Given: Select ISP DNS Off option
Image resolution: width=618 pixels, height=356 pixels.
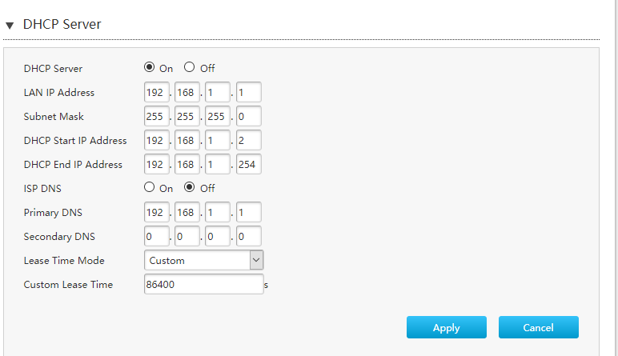Looking at the screenshot, I should point(190,187).
